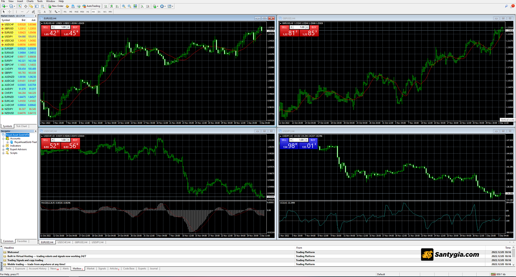The image size is (516, 277).
Task: Switch to the Account History terminal tab
Action: (x=37, y=269)
